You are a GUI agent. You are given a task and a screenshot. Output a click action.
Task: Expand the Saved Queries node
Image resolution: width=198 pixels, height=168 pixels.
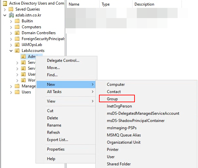pyautogui.click(x=5, y=10)
